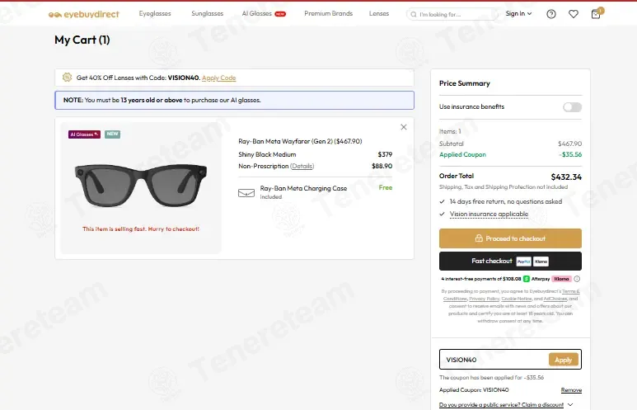The height and width of the screenshot is (410, 637).
Task: Remove the applied VISION40 coupon
Action: [x=571, y=390]
